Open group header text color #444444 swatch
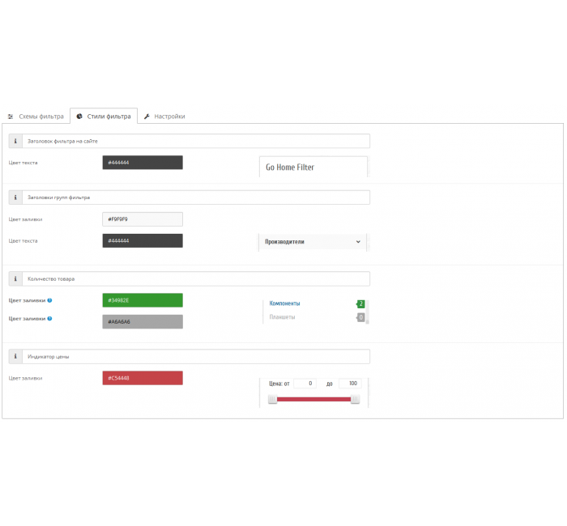Screen dimensions: 567x526 pos(143,241)
